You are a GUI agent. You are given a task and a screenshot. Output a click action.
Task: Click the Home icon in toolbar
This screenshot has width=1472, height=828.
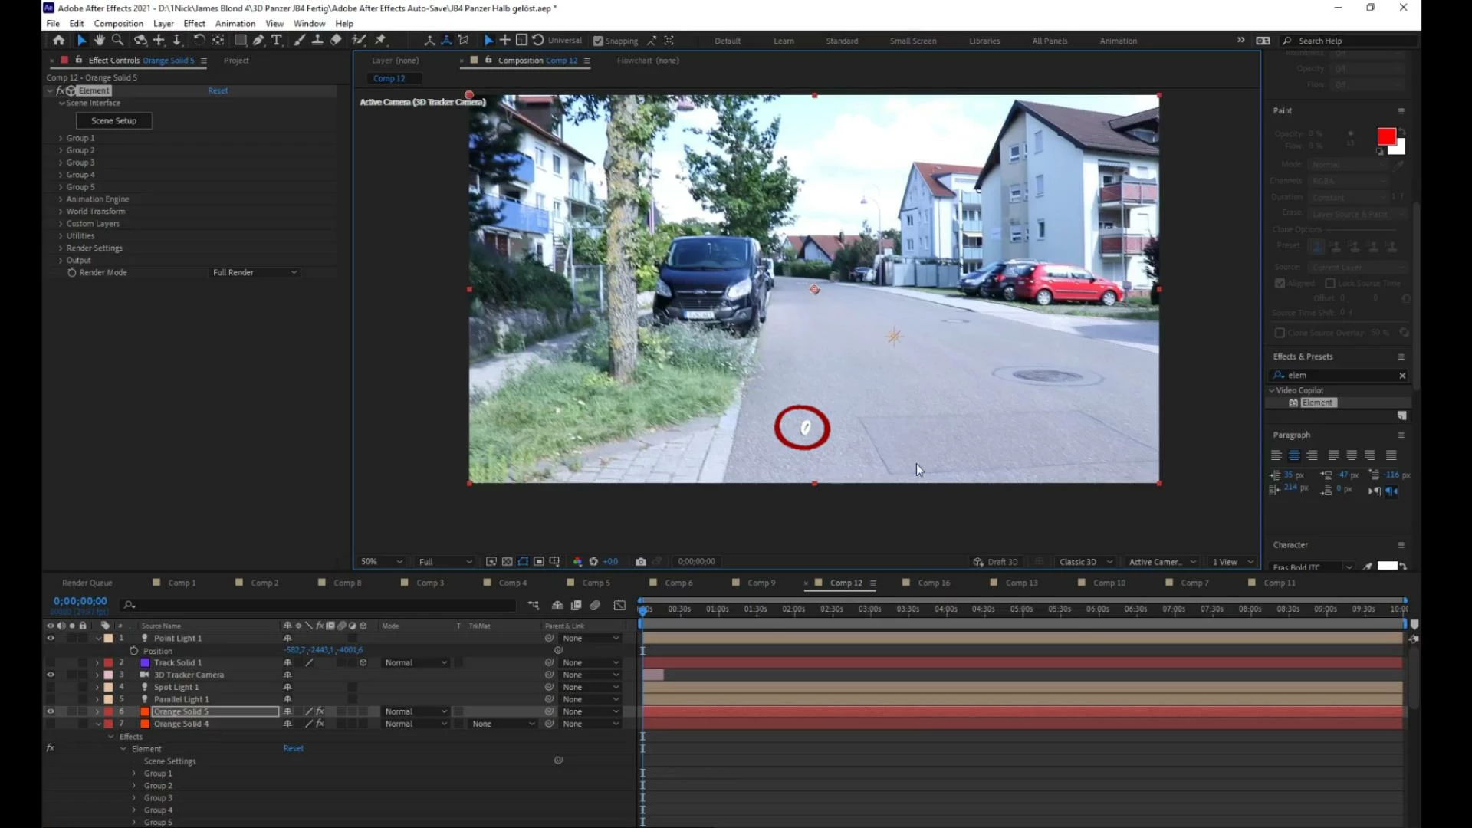(59, 40)
